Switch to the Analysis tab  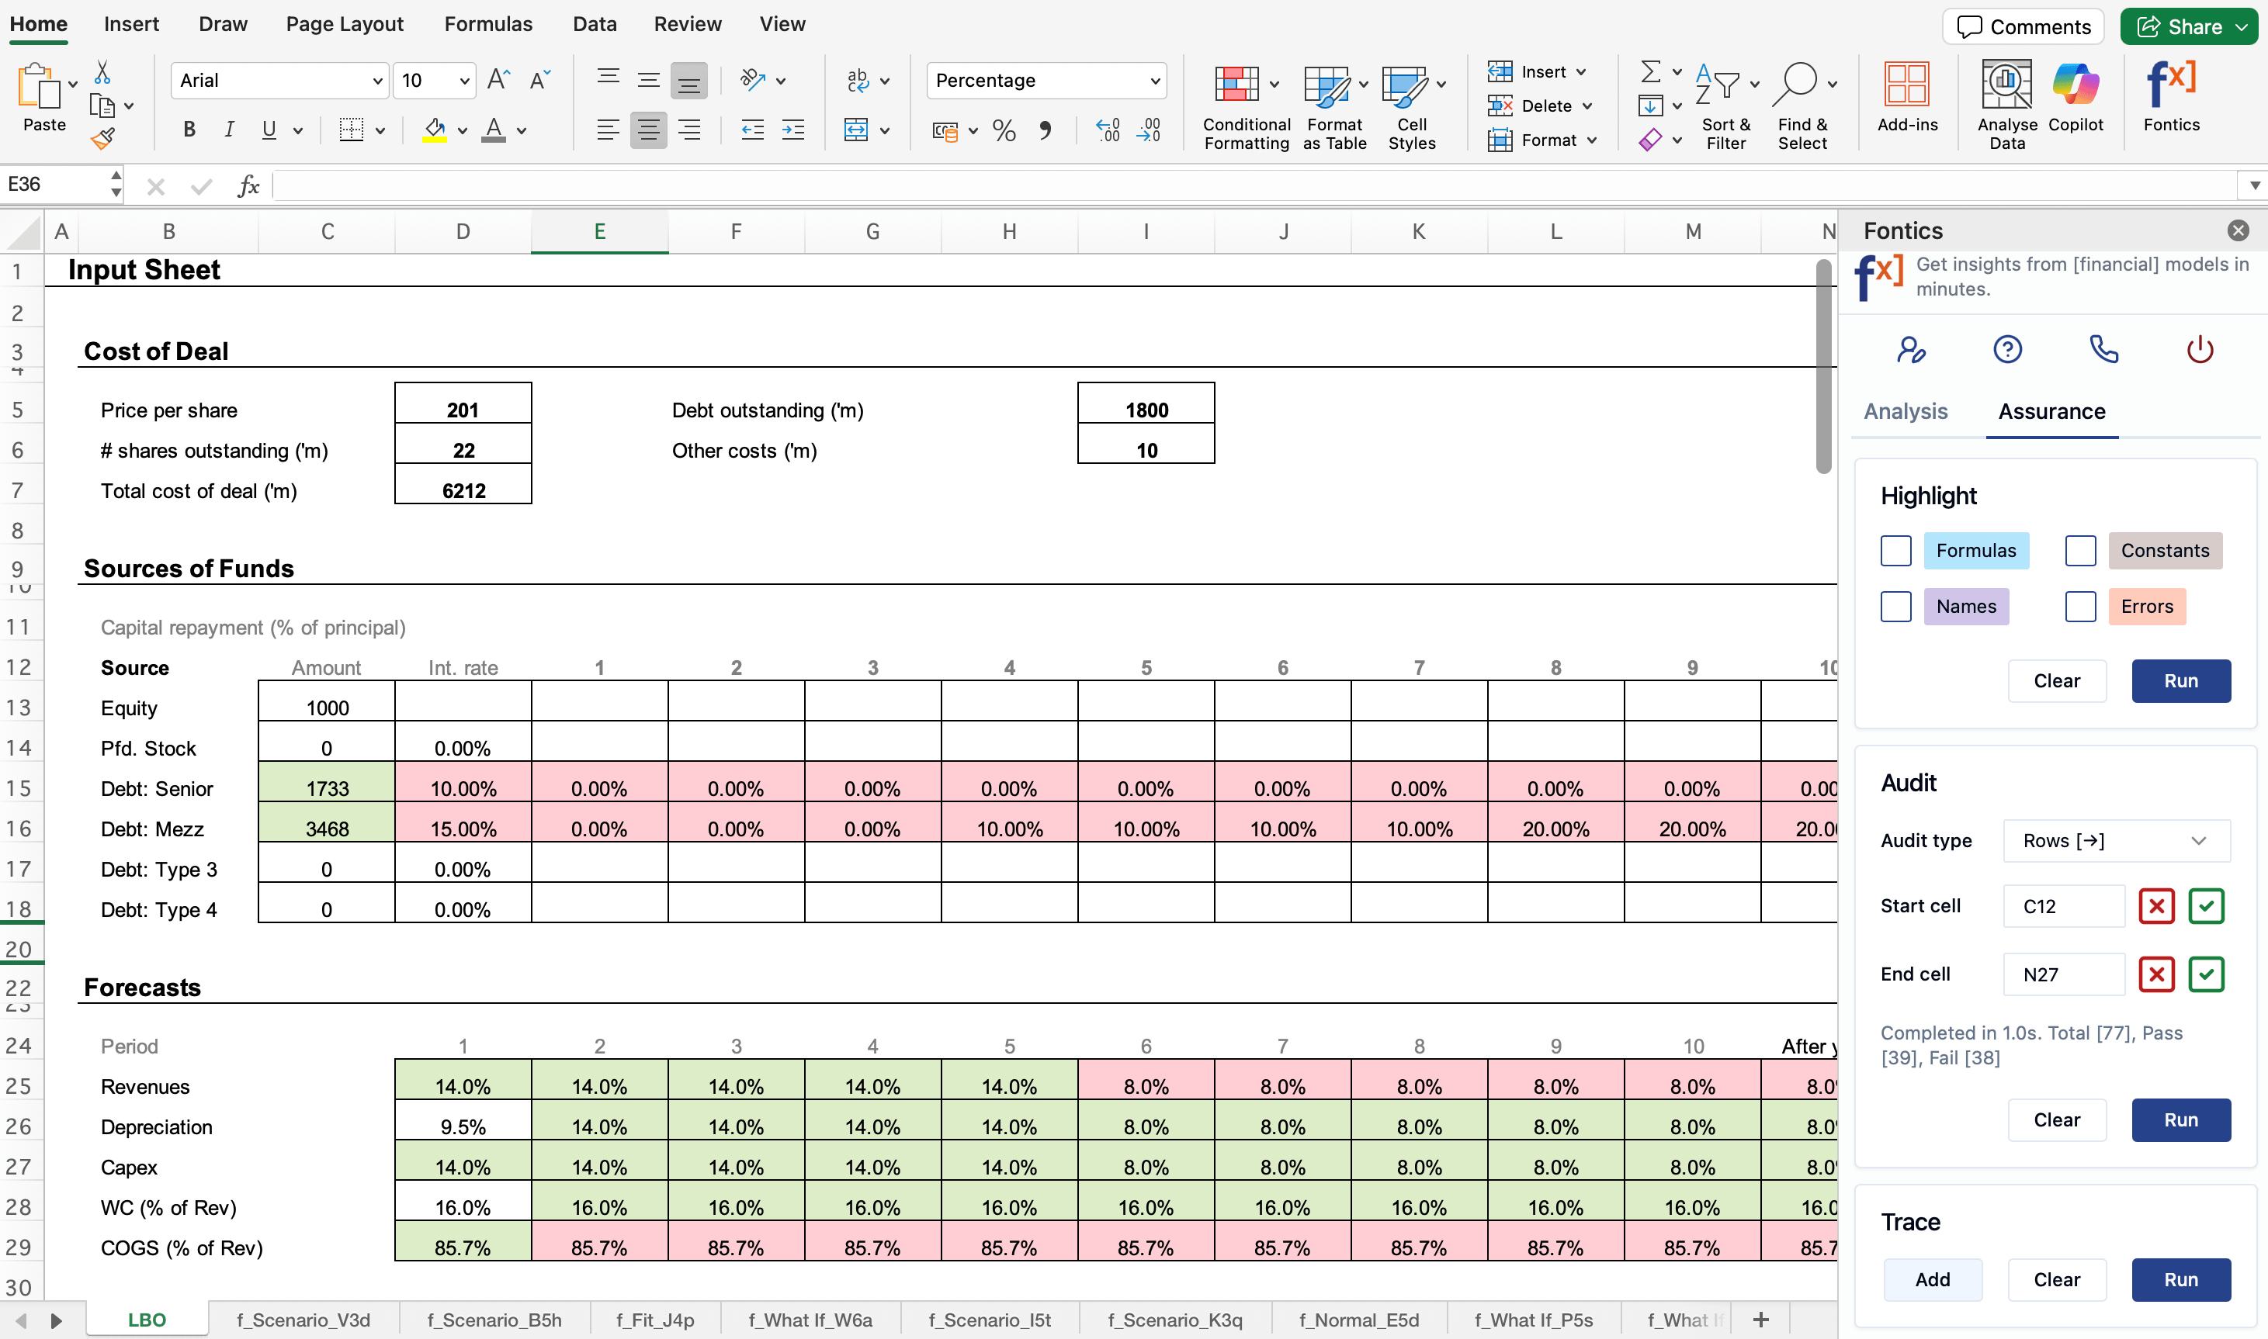pyautogui.click(x=1906, y=411)
